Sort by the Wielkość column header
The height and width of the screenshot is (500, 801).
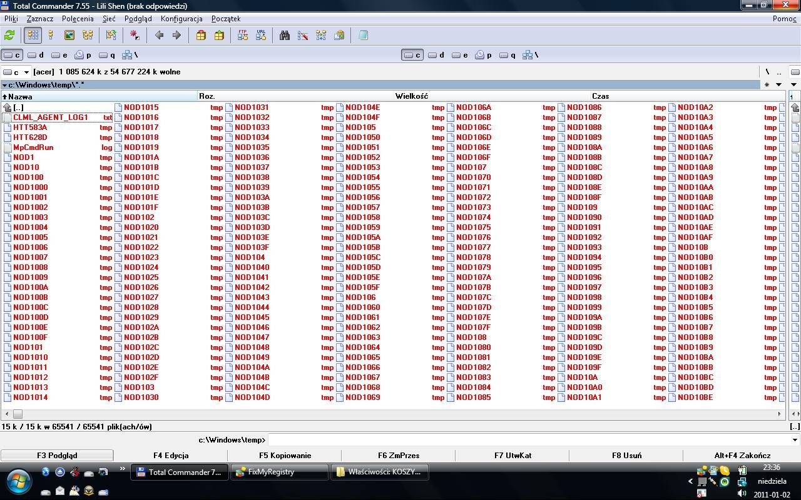point(492,96)
